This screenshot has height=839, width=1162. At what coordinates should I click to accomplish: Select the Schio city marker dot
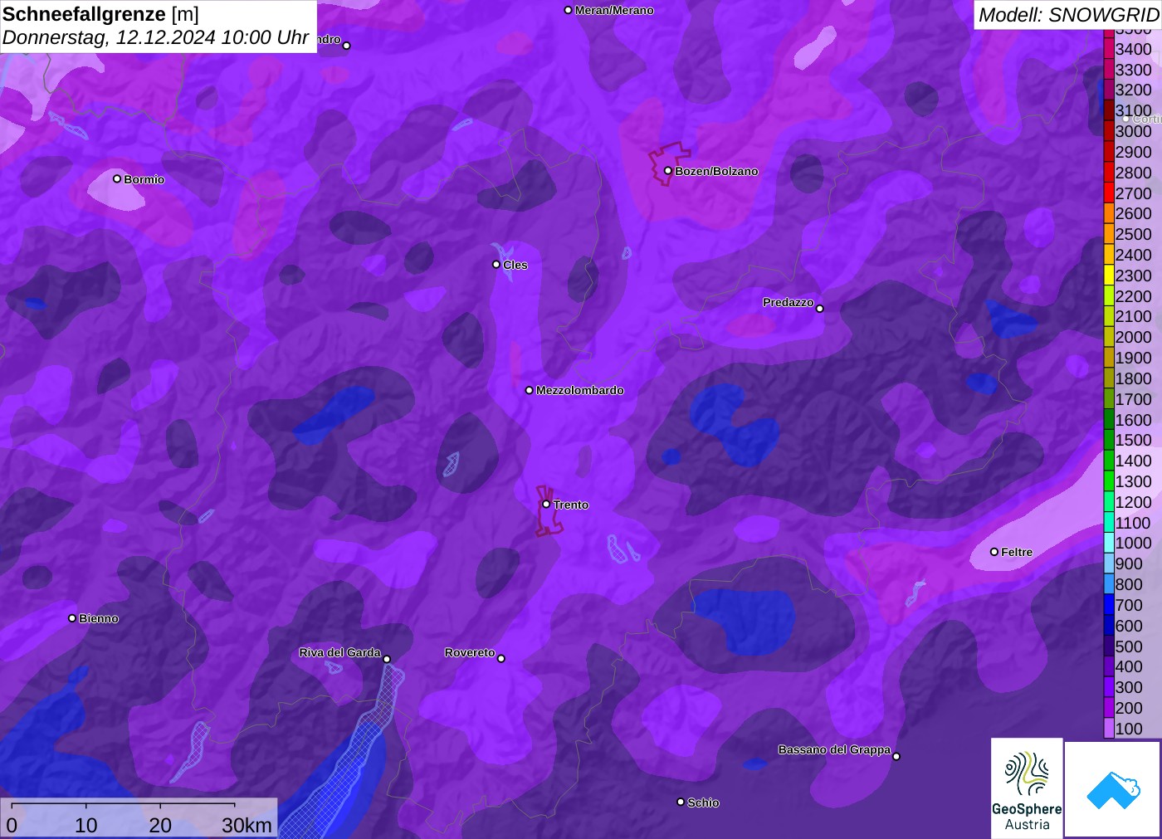[x=681, y=802]
